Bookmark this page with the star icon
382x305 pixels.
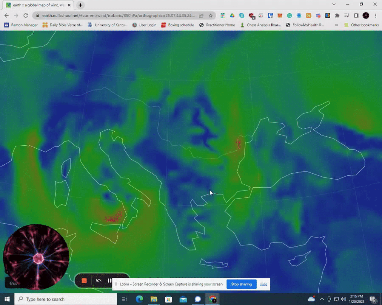click(x=211, y=15)
